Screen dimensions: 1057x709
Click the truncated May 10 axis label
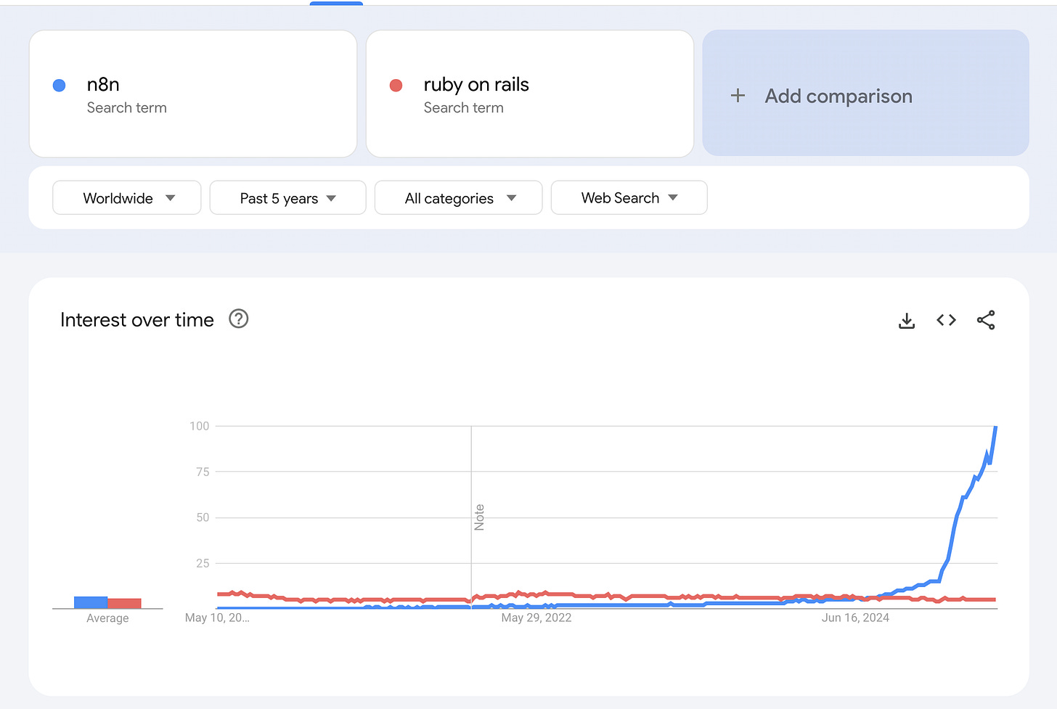point(217,618)
